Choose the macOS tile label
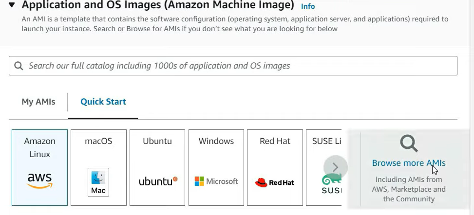This screenshot has height=215, width=474. (98, 141)
